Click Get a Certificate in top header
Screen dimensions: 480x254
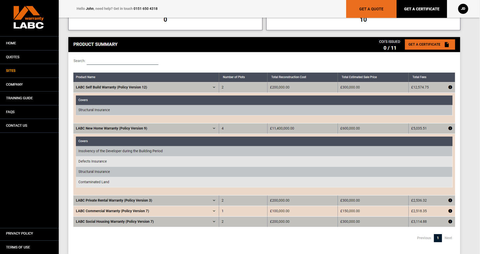[422, 9]
